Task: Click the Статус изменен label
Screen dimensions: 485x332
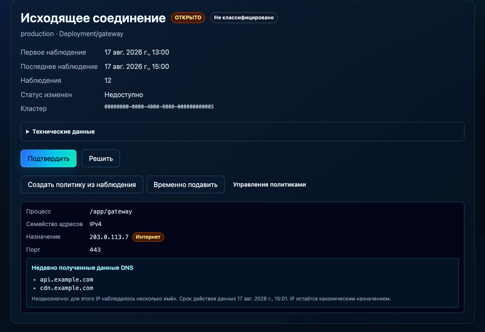Action: point(46,95)
